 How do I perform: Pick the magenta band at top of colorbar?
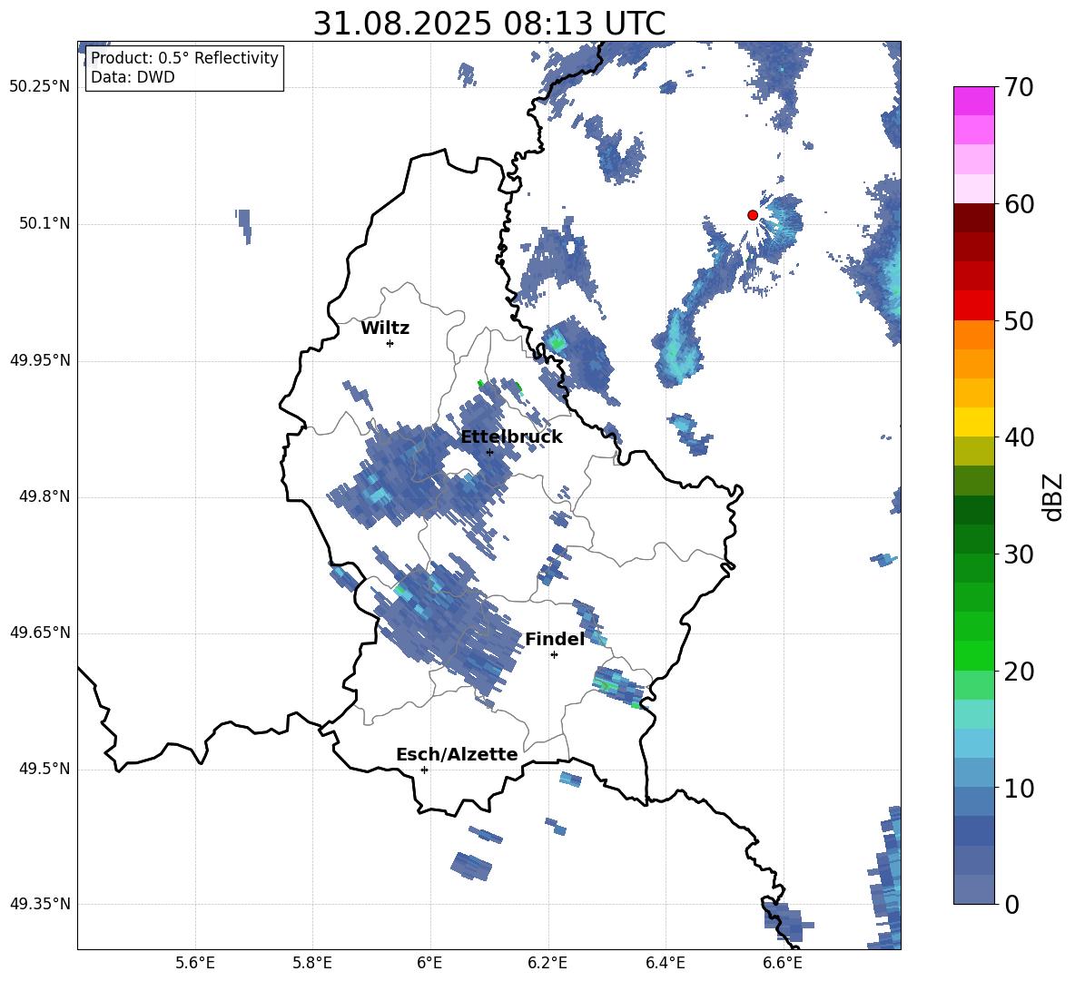973,102
